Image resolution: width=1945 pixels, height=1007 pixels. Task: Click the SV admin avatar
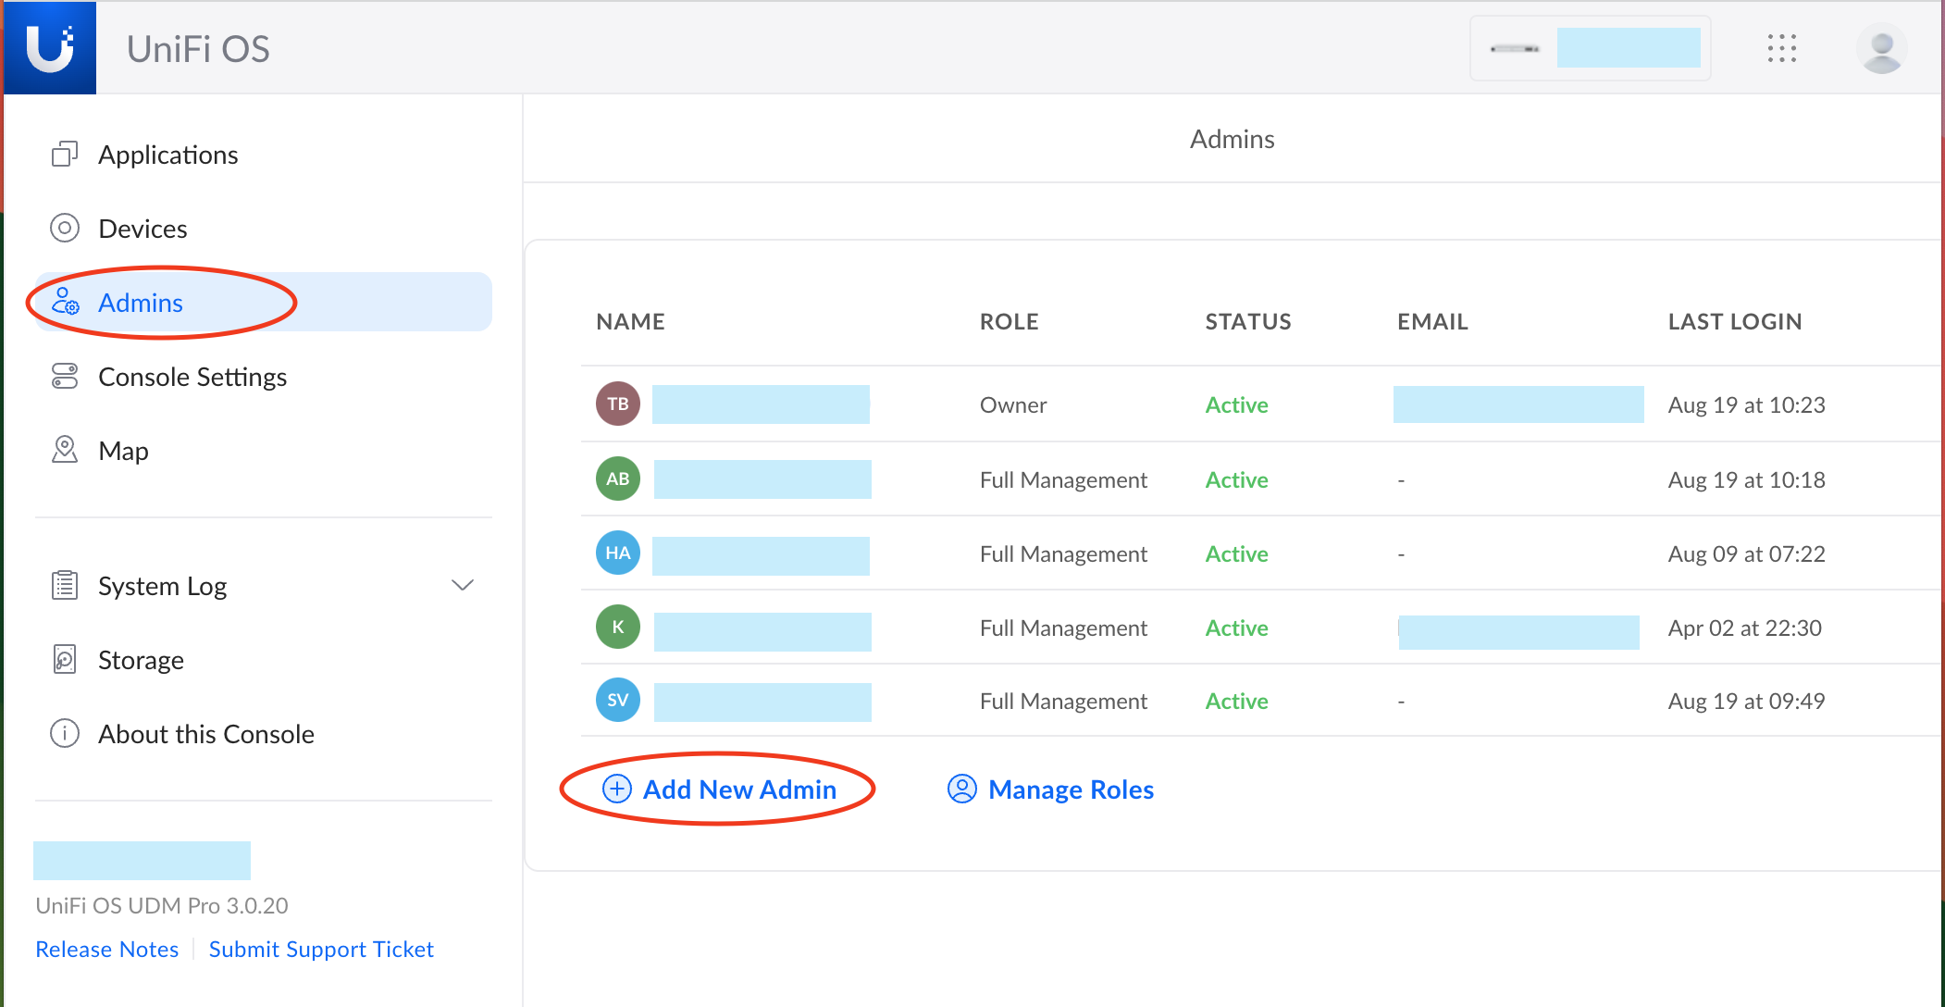pyautogui.click(x=617, y=700)
